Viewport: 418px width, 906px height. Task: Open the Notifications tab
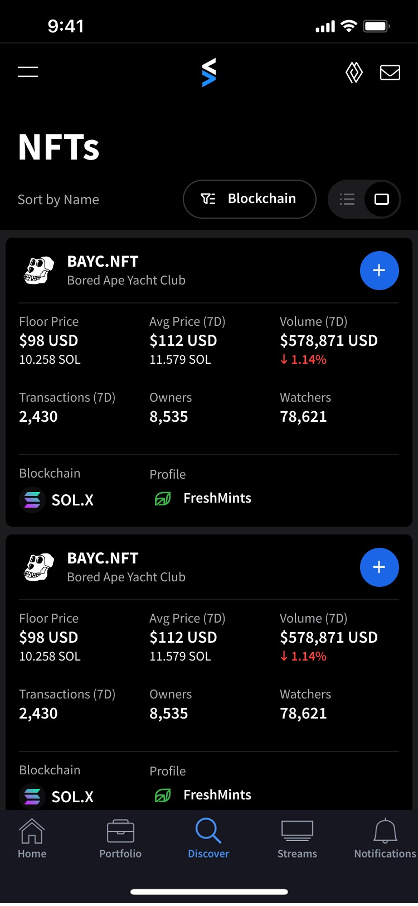[385, 838]
